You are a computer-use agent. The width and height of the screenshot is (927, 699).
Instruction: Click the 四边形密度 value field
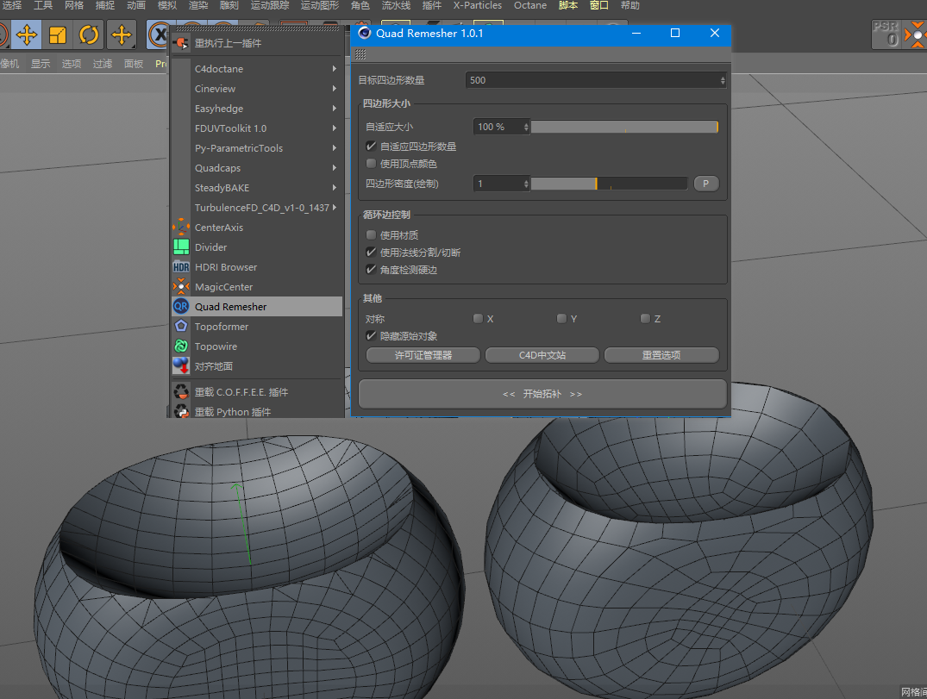501,184
